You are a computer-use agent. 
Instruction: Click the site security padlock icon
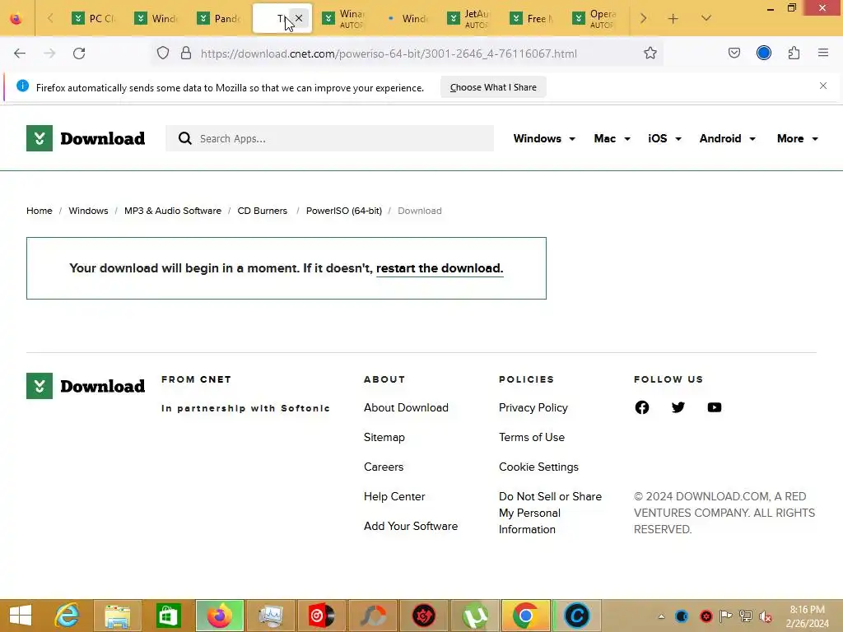[186, 53]
